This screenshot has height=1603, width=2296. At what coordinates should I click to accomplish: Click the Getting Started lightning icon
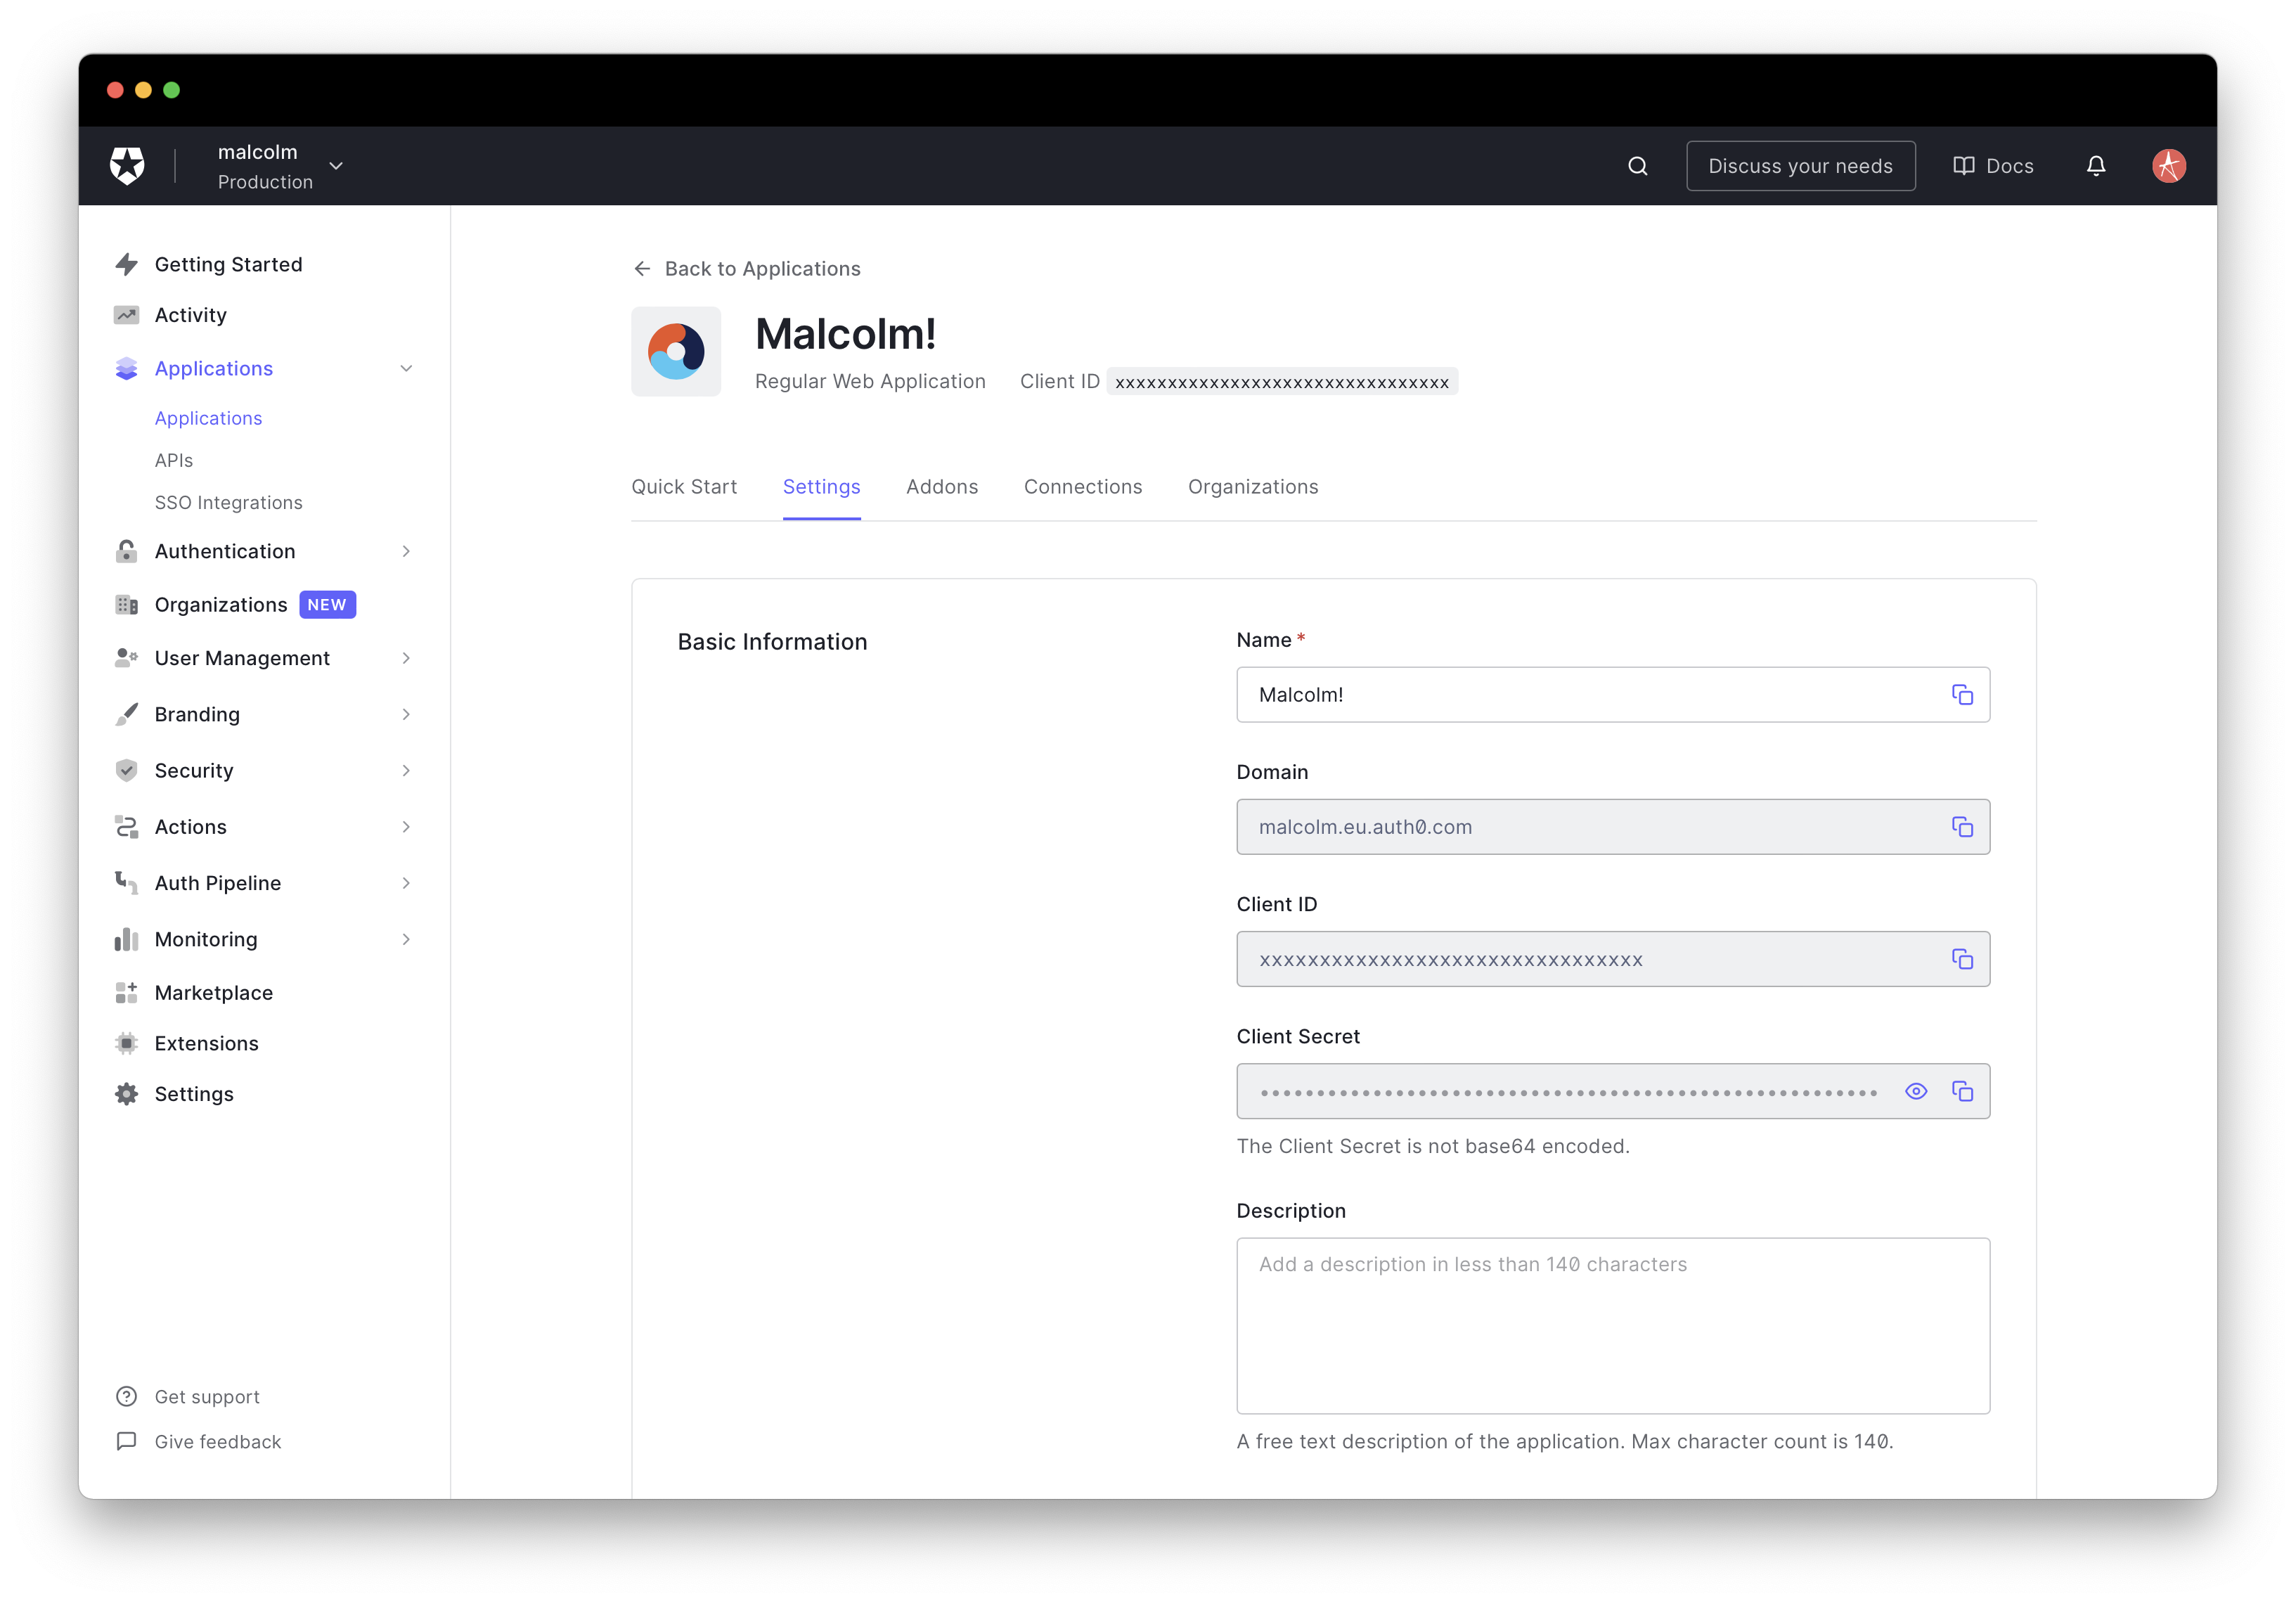pos(126,264)
